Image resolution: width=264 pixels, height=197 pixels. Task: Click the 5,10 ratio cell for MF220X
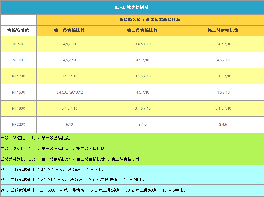click(x=69, y=125)
